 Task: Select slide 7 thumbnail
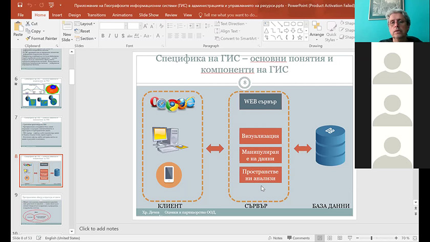[41, 132]
